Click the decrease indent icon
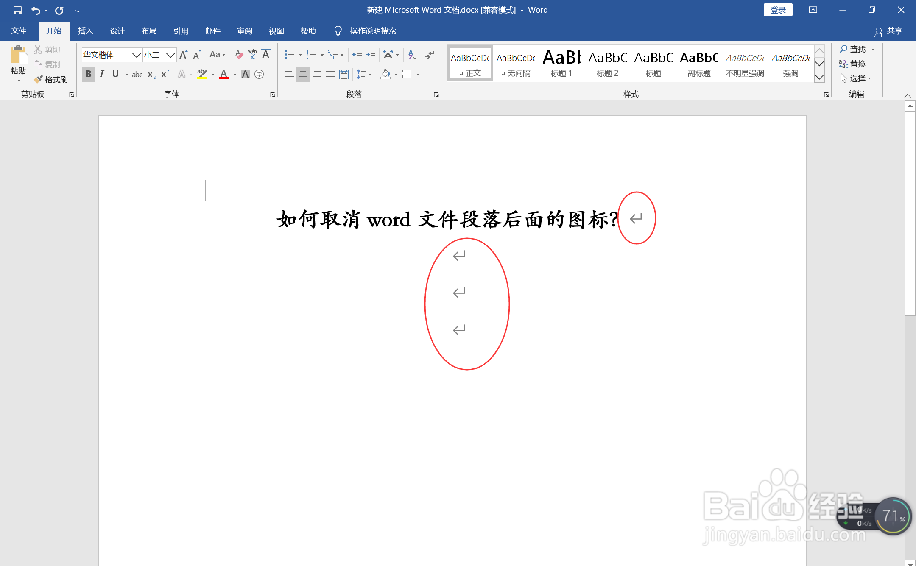The width and height of the screenshot is (916, 566). (357, 55)
